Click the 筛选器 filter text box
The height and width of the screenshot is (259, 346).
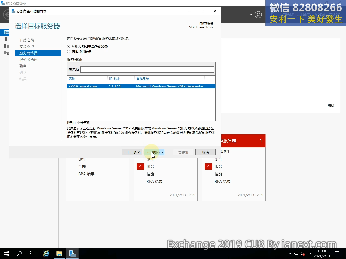[147, 69]
